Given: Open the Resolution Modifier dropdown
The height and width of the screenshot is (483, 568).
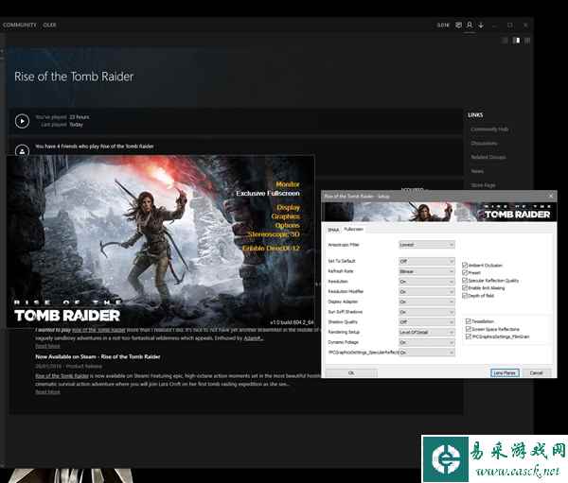Looking at the screenshot, I should tap(427, 292).
